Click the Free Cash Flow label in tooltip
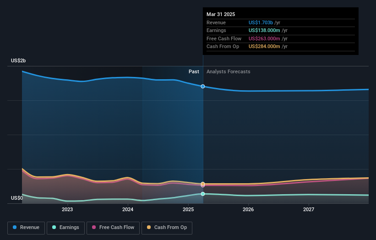The height and width of the screenshot is (240, 376). pos(224,38)
